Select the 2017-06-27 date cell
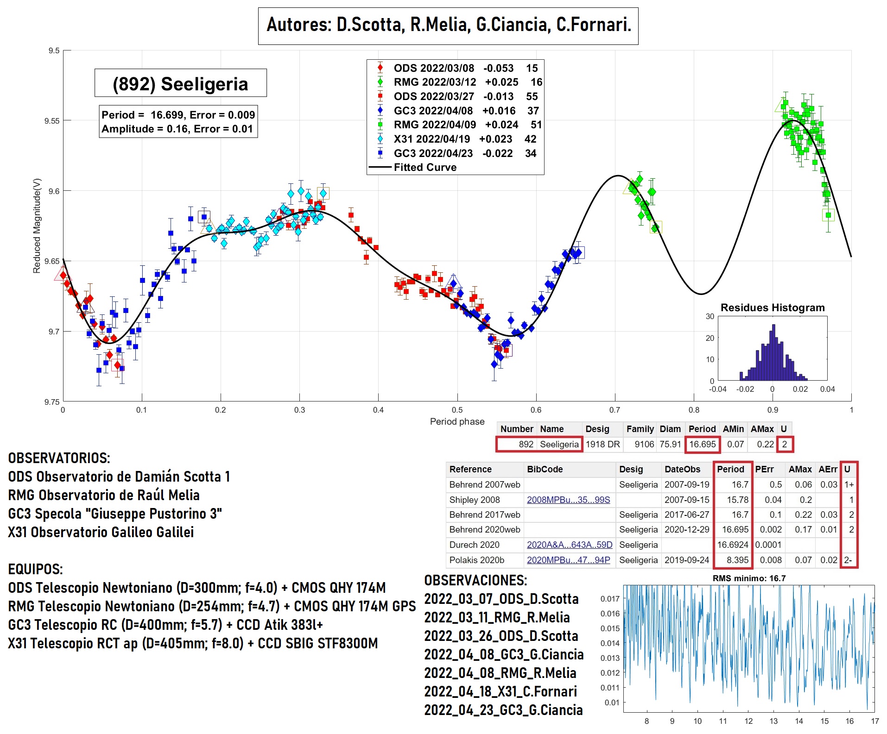 pos(687,514)
